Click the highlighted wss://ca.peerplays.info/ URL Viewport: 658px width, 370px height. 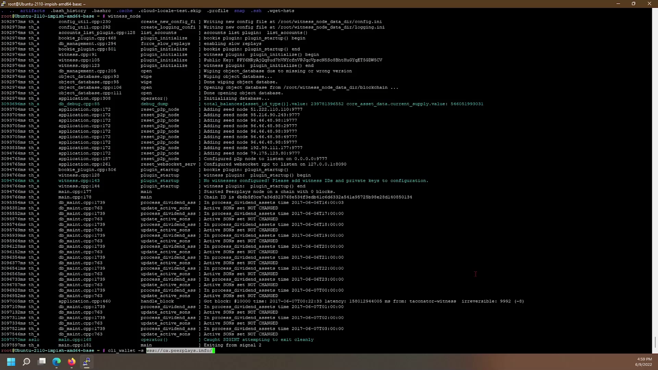tap(179, 351)
